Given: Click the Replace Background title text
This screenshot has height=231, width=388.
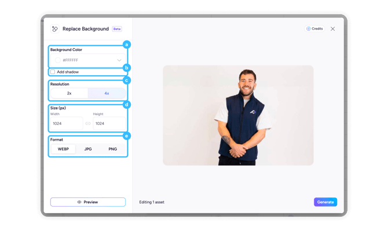Looking at the screenshot, I should [x=86, y=29].
